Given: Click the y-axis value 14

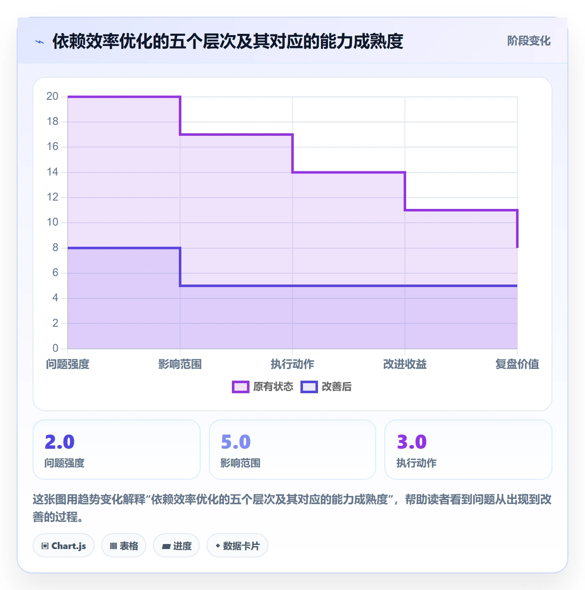Looking at the screenshot, I should click(53, 172).
